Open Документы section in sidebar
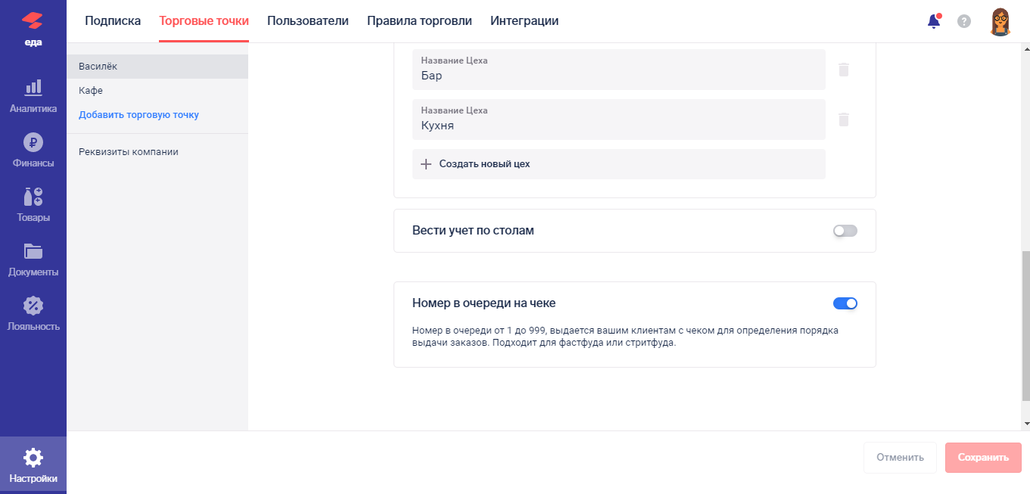Screen dimensions: 1030x494 click(33, 259)
